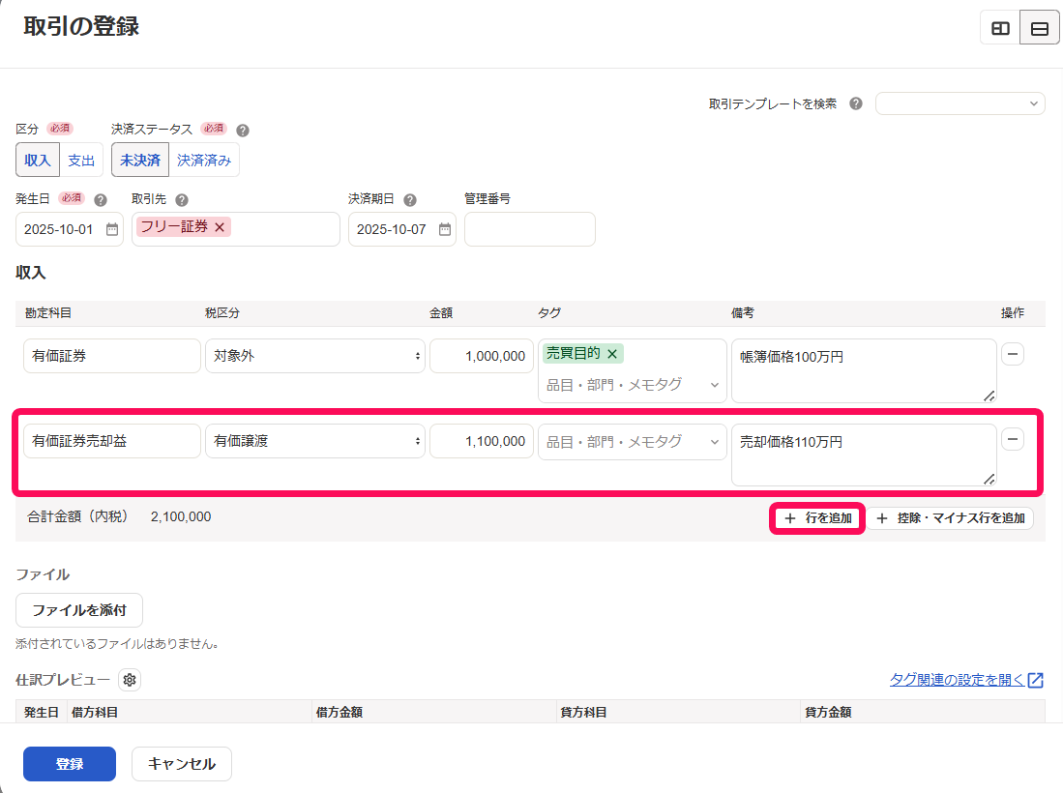Remove the フリー証券 partner tag
1063x793 pixels.
[220, 227]
